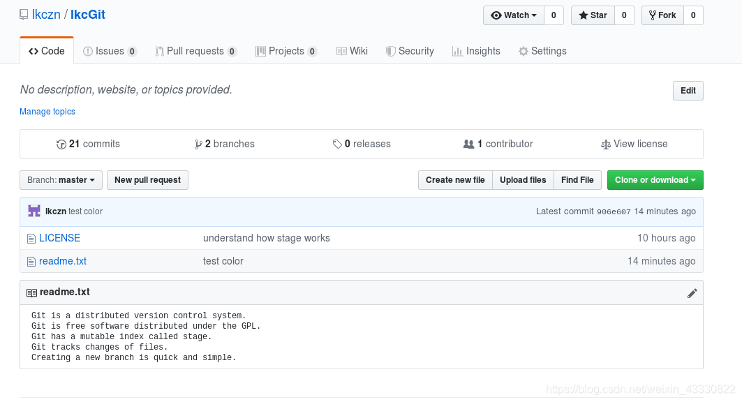Click the commits clock icon

click(61, 144)
